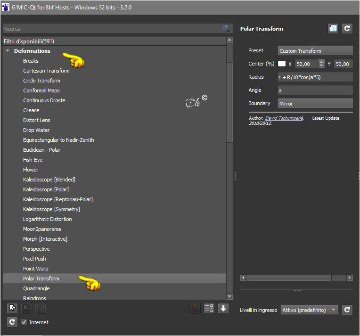Increase the Center X value stepper
360x336 pixels.
(x=321, y=62)
